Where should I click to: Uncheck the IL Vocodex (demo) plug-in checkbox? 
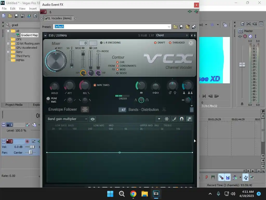(x=46, y=18)
